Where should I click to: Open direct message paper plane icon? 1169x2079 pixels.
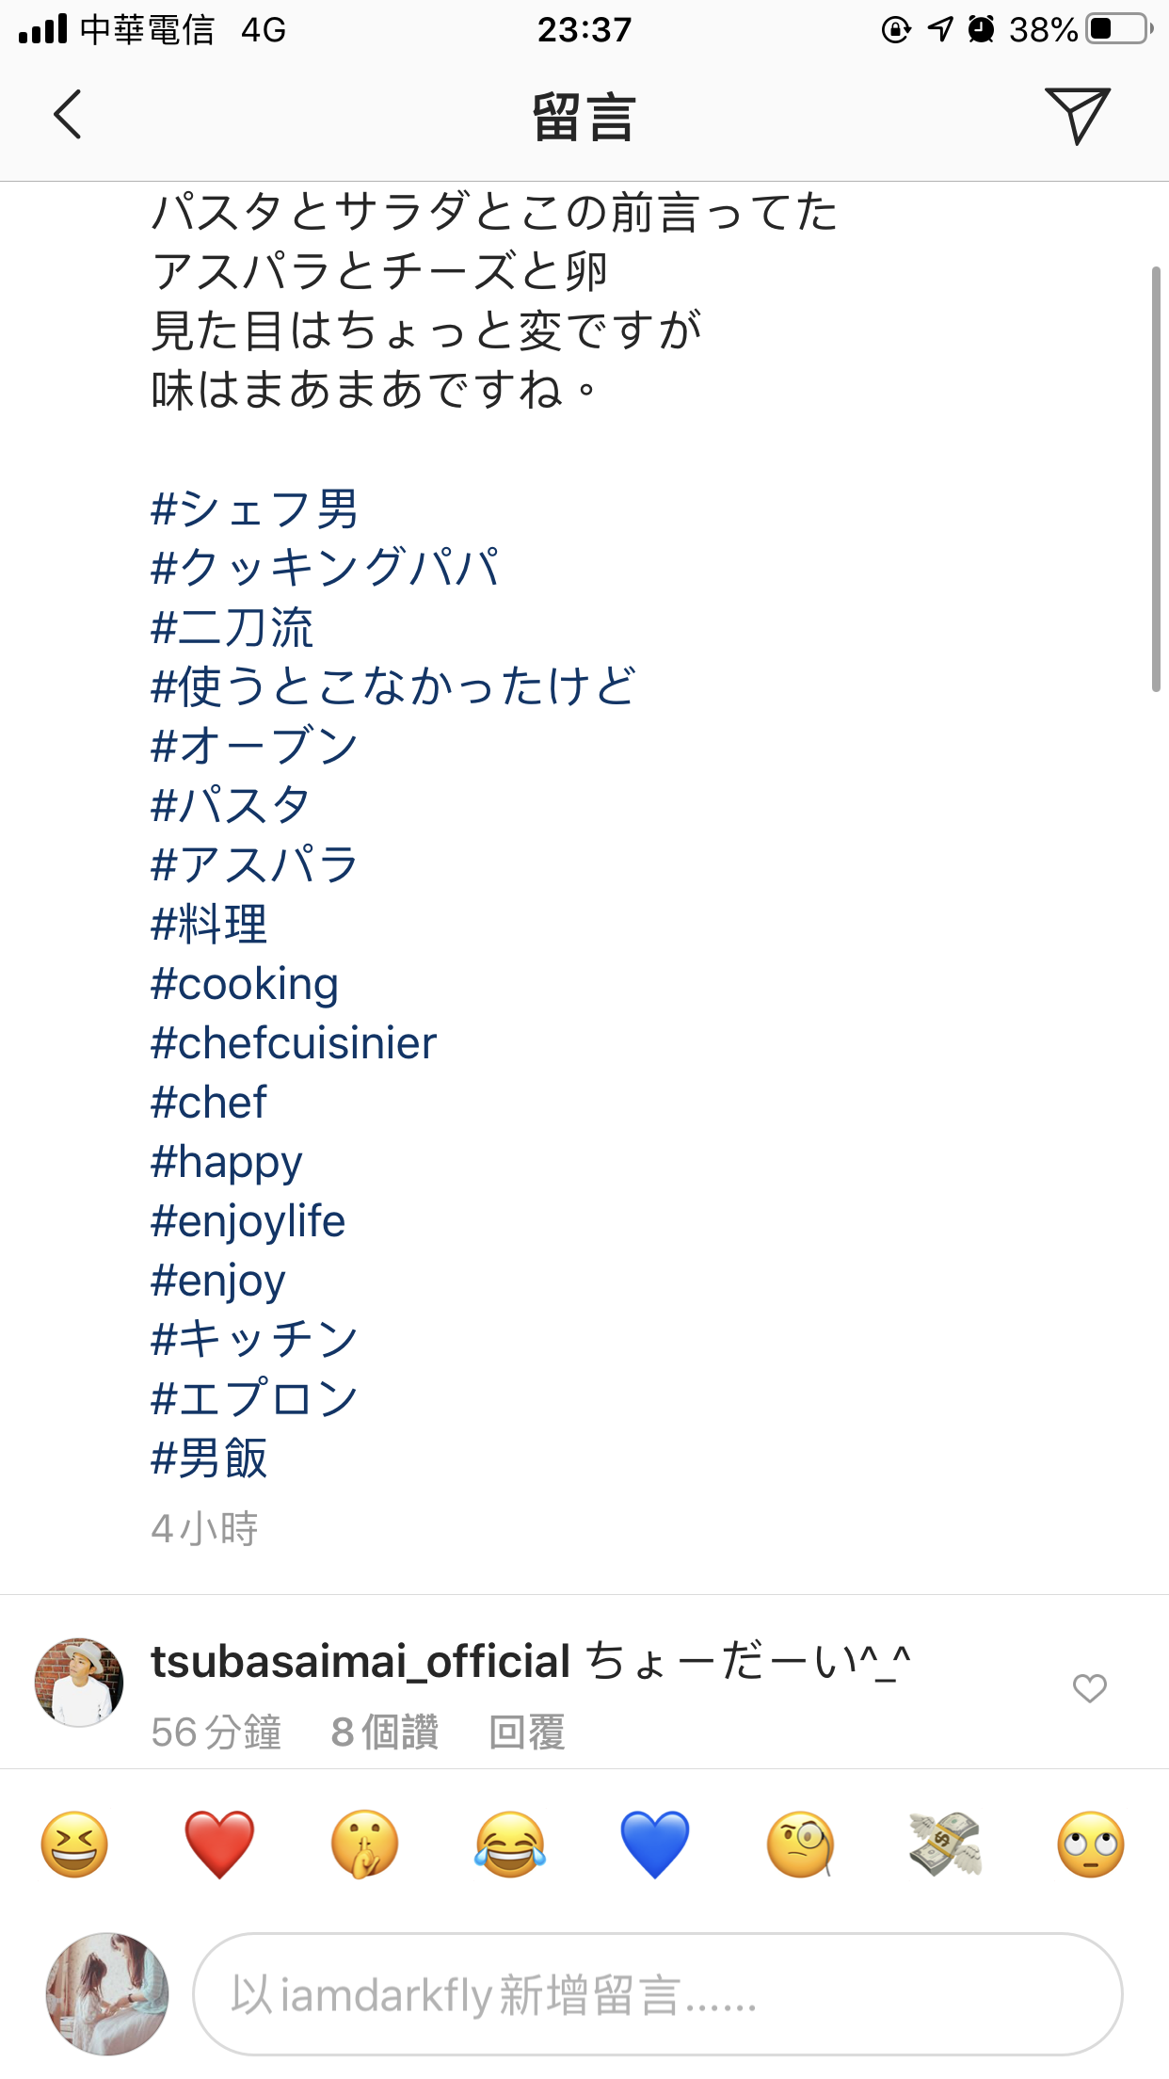point(1077,115)
